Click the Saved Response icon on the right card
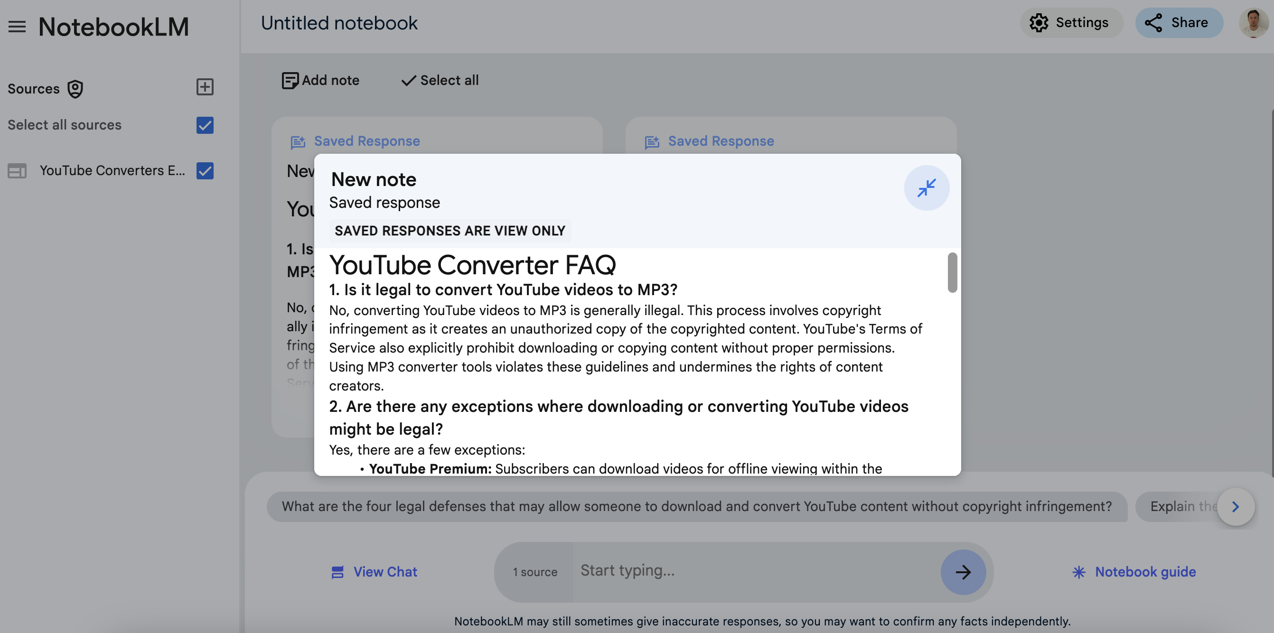Screen dimensions: 1274x633 click(651, 142)
